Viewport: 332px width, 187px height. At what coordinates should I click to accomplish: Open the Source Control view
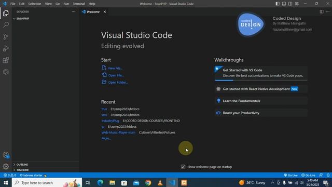6,37
